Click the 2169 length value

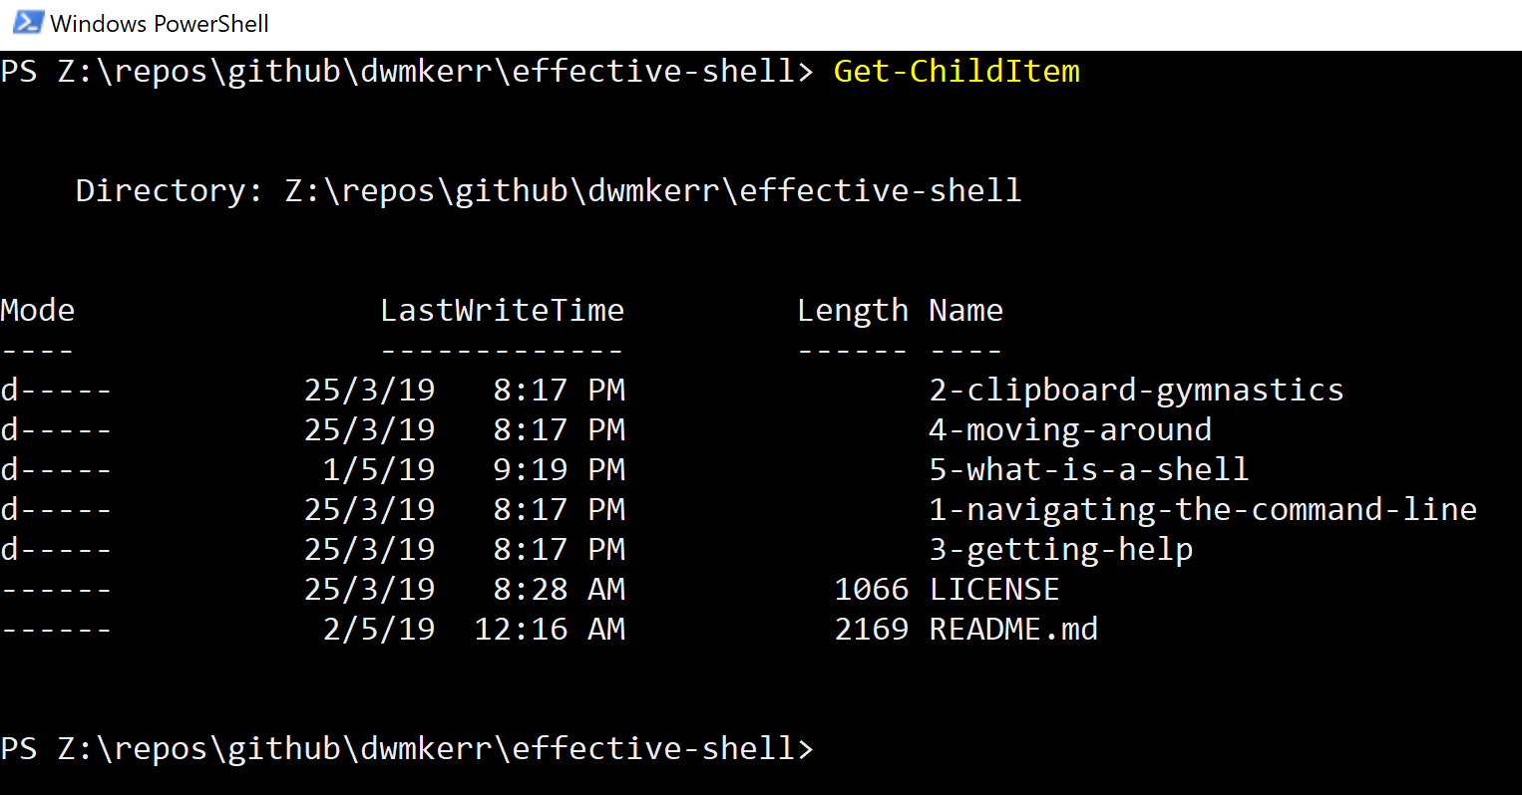872,630
